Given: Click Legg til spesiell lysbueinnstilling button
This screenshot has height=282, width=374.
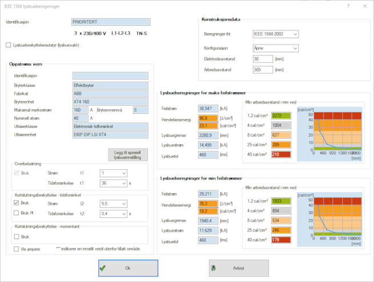Looking at the screenshot, I should point(128,154).
